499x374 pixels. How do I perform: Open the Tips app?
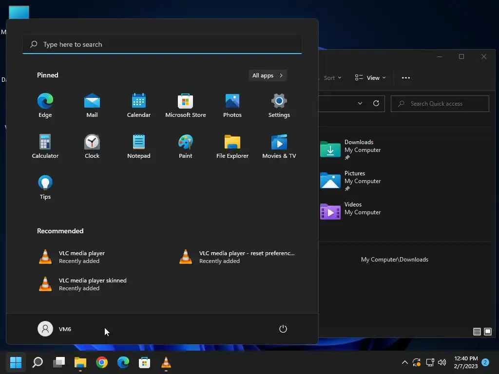point(45,187)
